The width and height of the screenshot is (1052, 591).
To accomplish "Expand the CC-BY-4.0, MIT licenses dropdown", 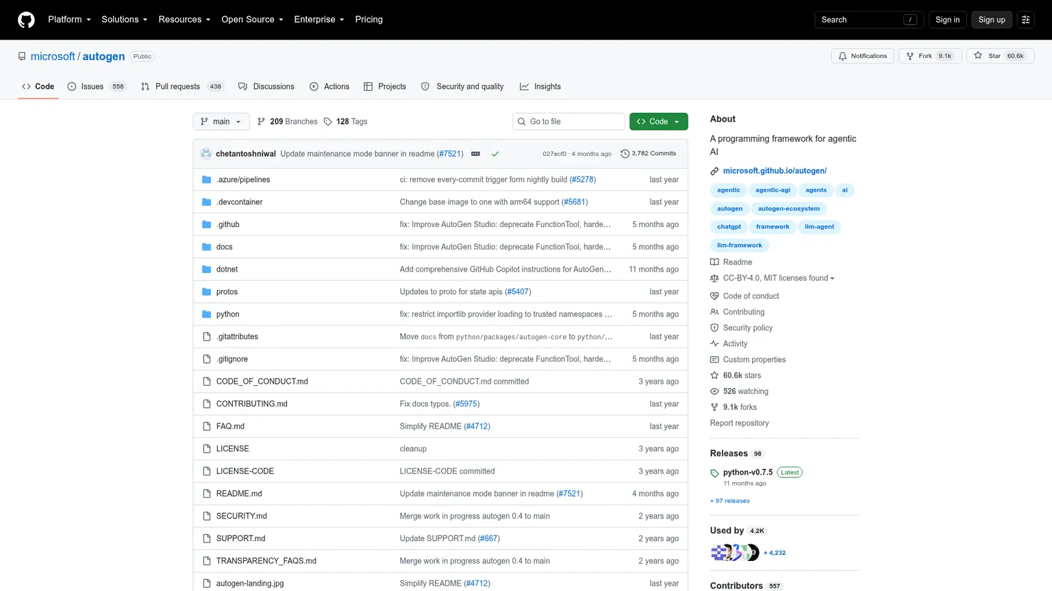I will click(779, 278).
